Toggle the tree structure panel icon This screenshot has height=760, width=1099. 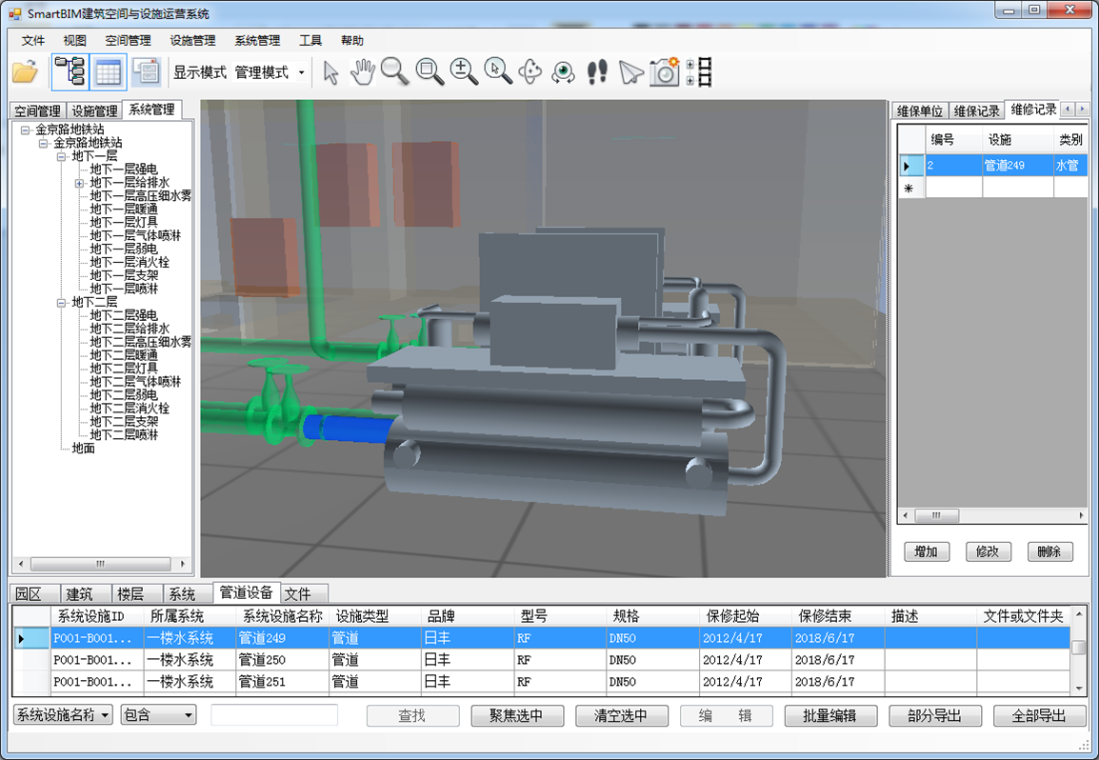69,72
